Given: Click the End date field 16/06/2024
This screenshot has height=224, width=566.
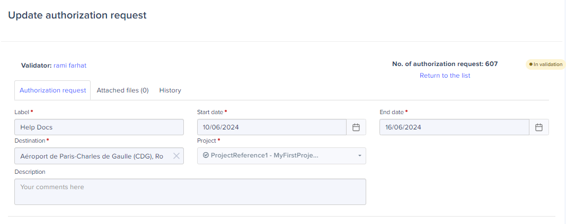Looking at the screenshot, I should click(x=454, y=127).
